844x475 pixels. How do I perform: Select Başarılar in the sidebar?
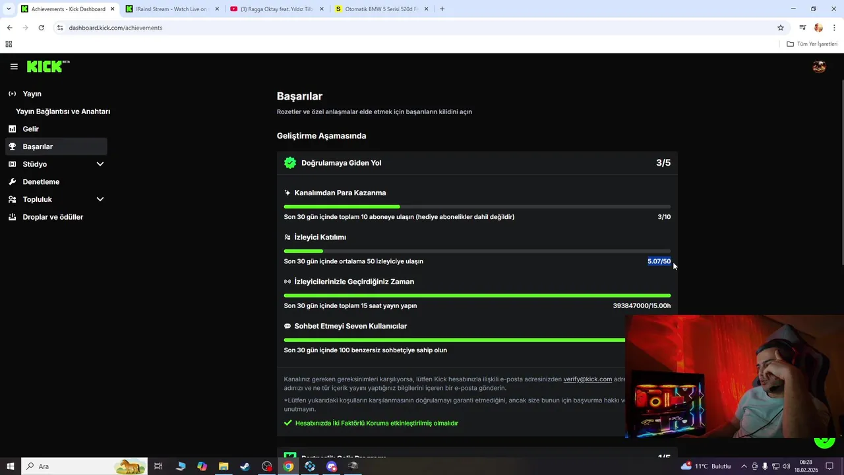pos(56,146)
